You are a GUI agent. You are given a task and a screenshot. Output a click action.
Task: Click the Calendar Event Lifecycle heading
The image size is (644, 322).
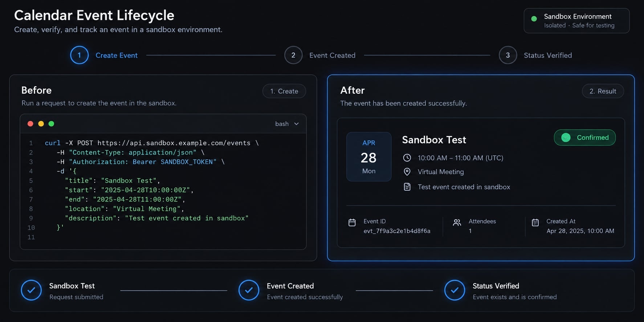click(94, 15)
